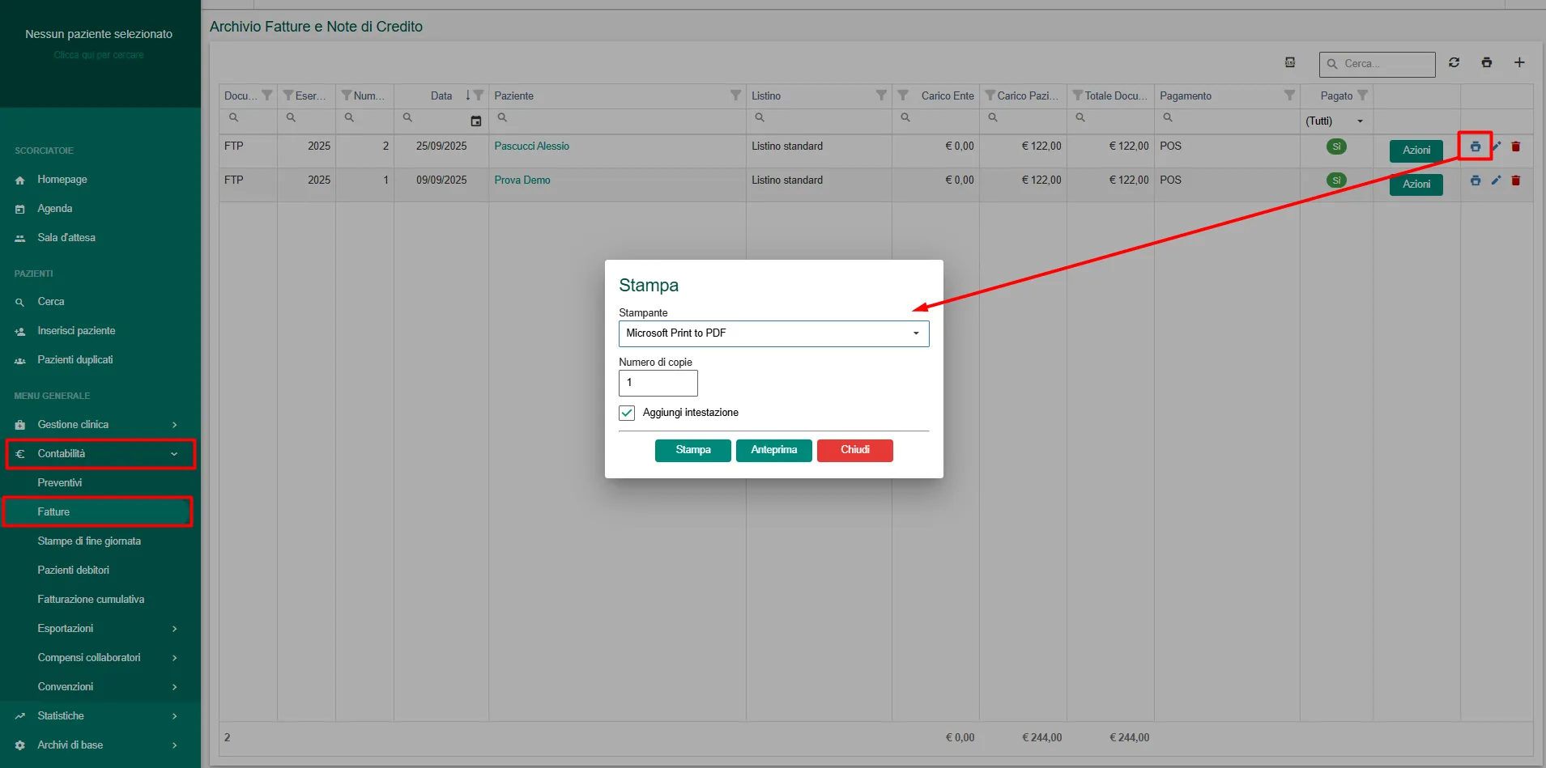Click the Numero di copie input field

(x=658, y=383)
